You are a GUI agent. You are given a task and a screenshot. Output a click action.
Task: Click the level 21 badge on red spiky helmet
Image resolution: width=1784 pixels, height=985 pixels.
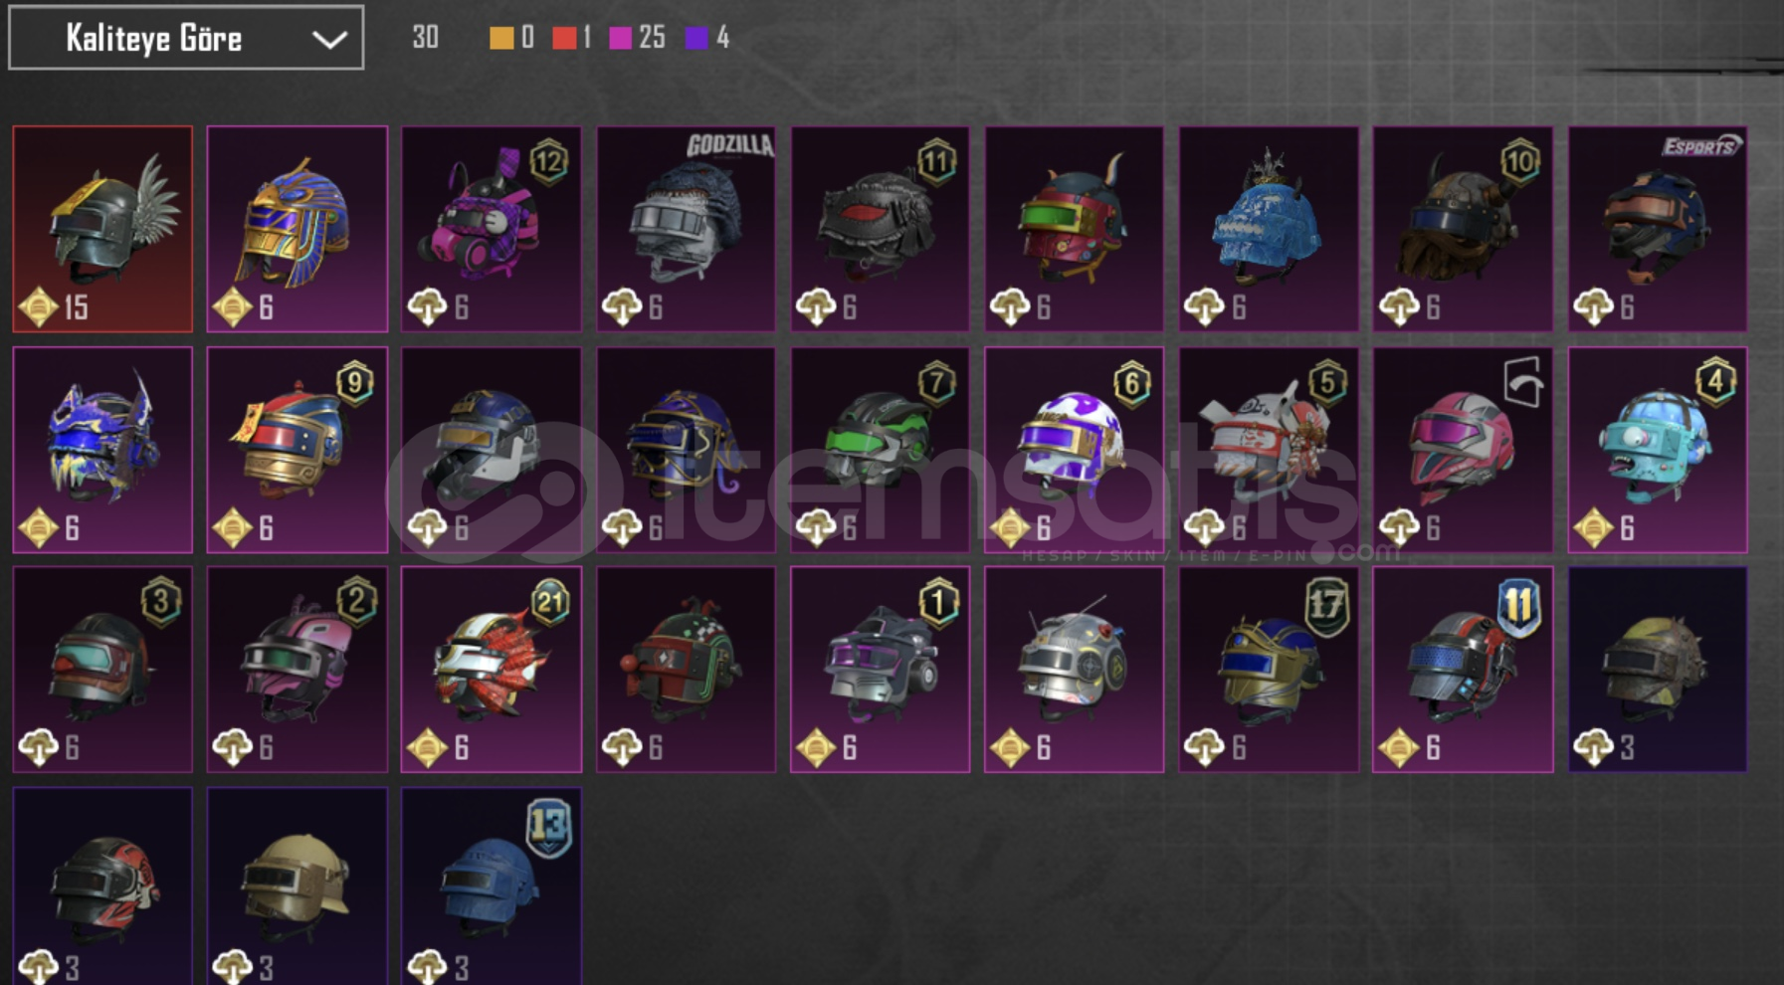[x=548, y=602]
